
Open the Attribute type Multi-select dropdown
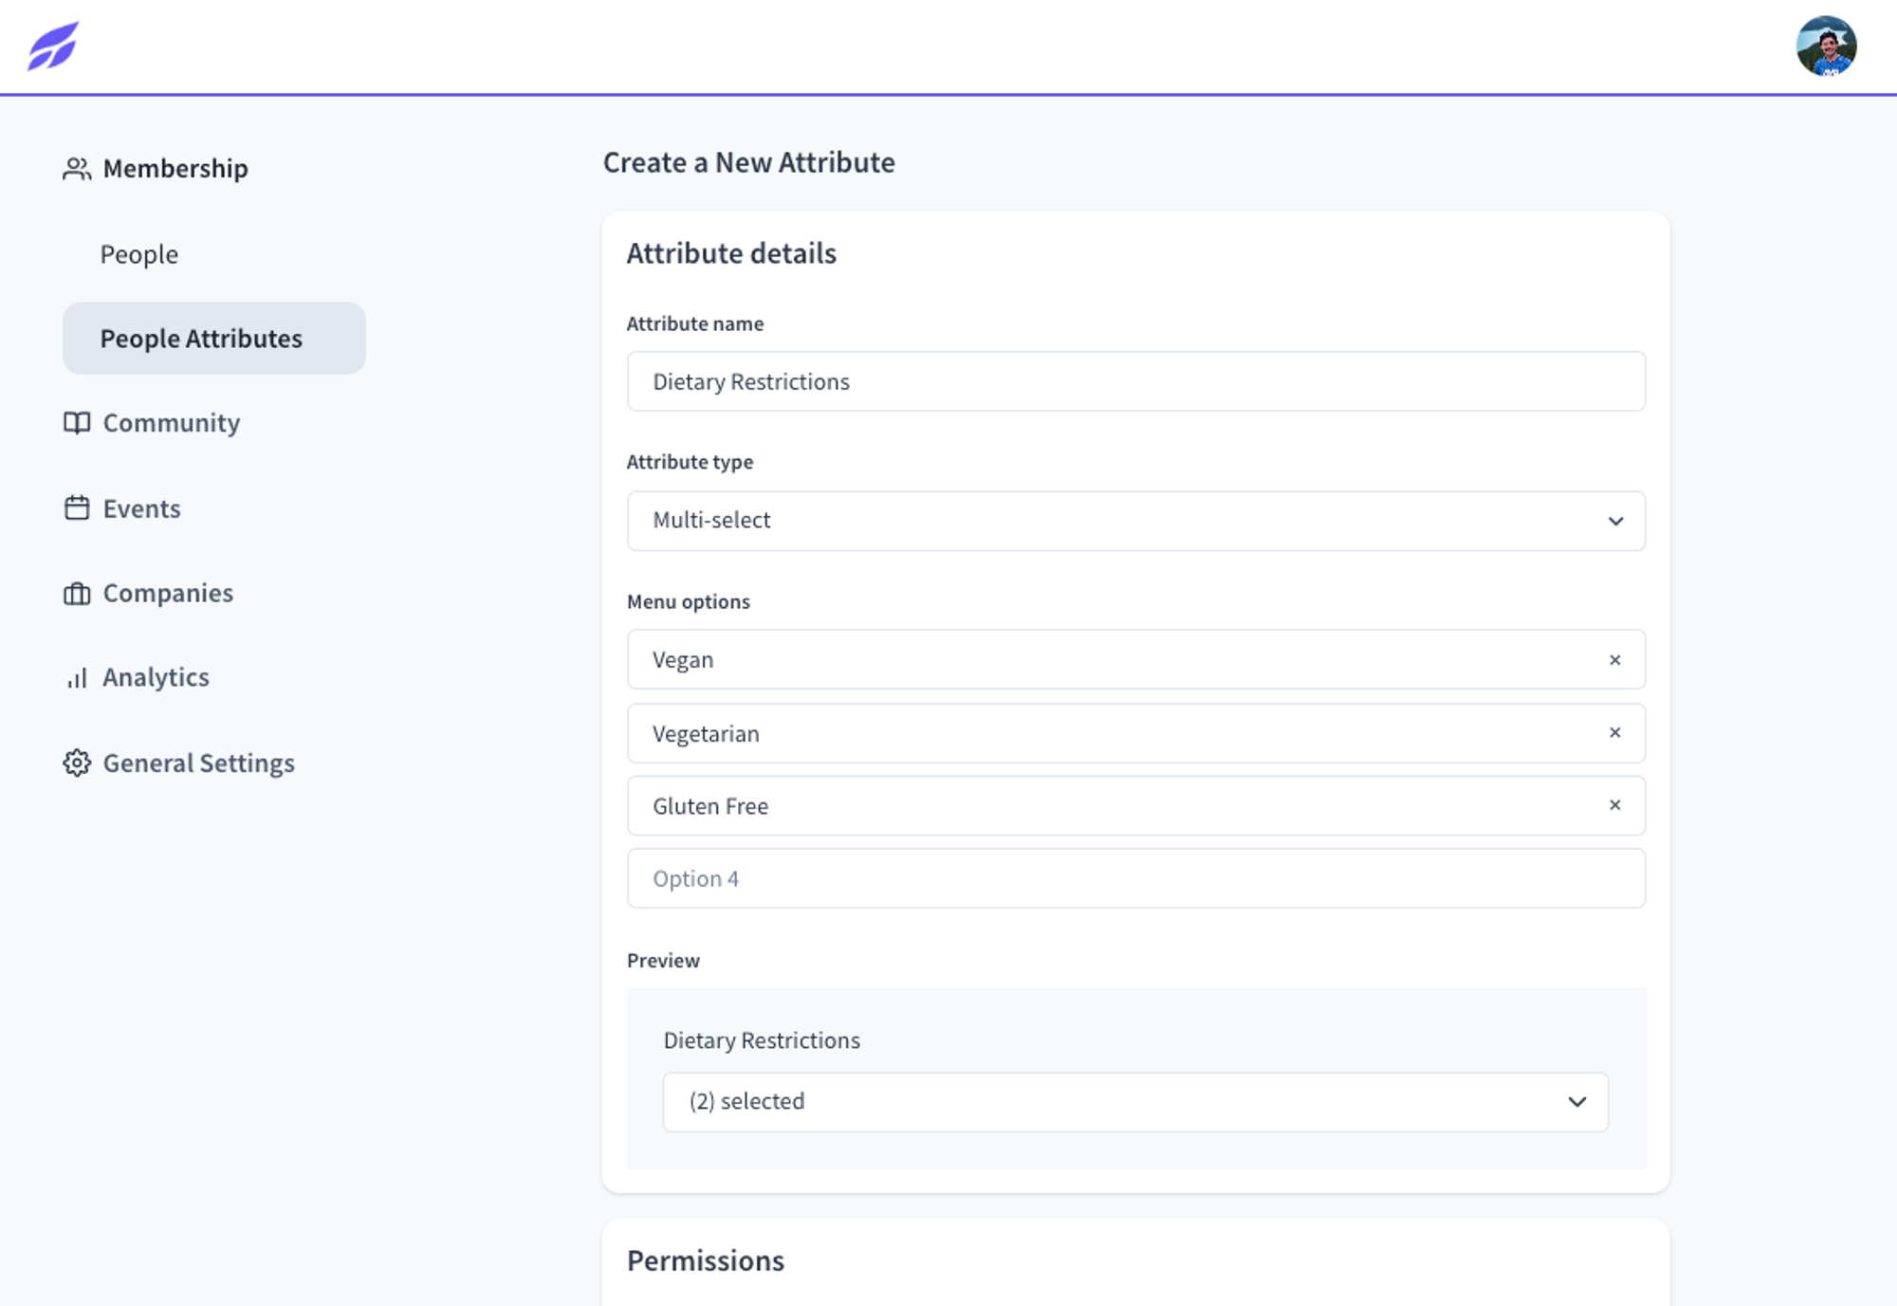[x=1135, y=521]
